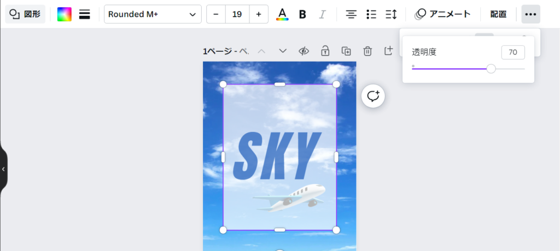Open the Rounded M+ font dropdown

click(x=153, y=14)
